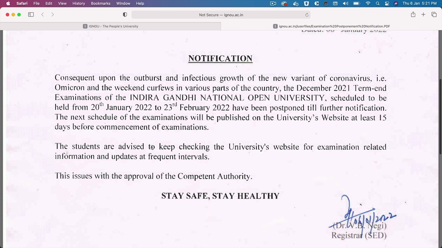Click the NOTIFICATION heading
Image resolution: width=442 pixels, height=248 pixels.
[220, 59]
